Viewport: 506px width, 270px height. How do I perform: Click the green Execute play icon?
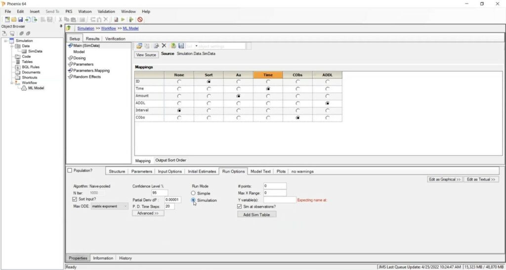123,19
